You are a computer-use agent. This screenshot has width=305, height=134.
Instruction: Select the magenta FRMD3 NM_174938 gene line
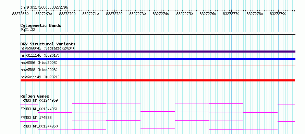click(x=158, y=121)
